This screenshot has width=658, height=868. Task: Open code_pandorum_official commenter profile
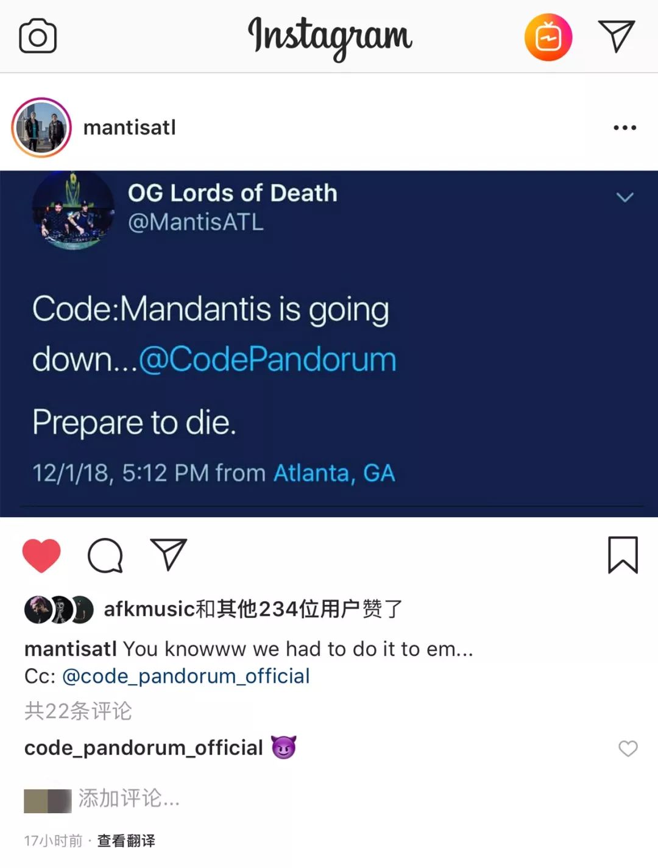143,747
